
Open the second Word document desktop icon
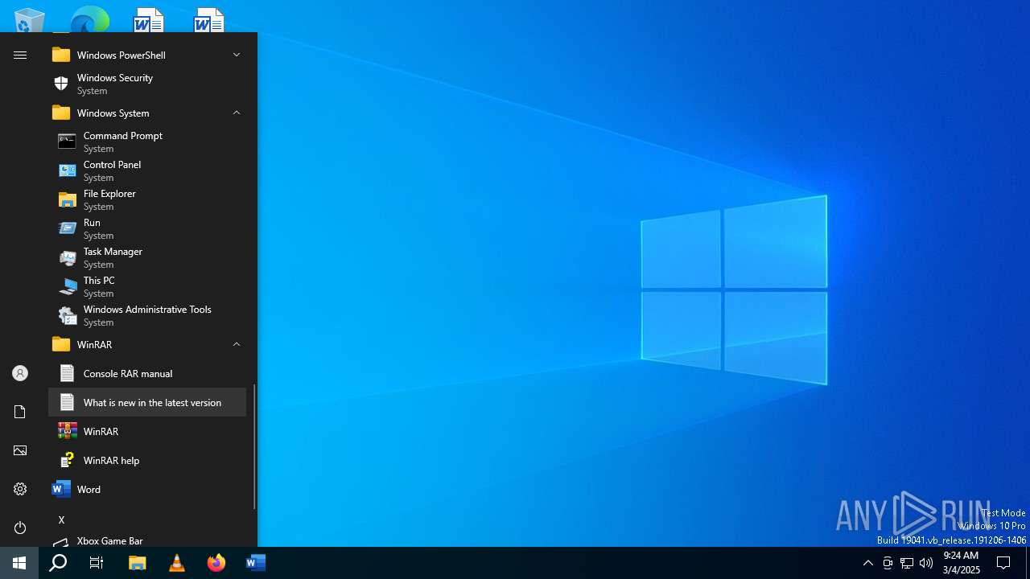pos(208,20)
